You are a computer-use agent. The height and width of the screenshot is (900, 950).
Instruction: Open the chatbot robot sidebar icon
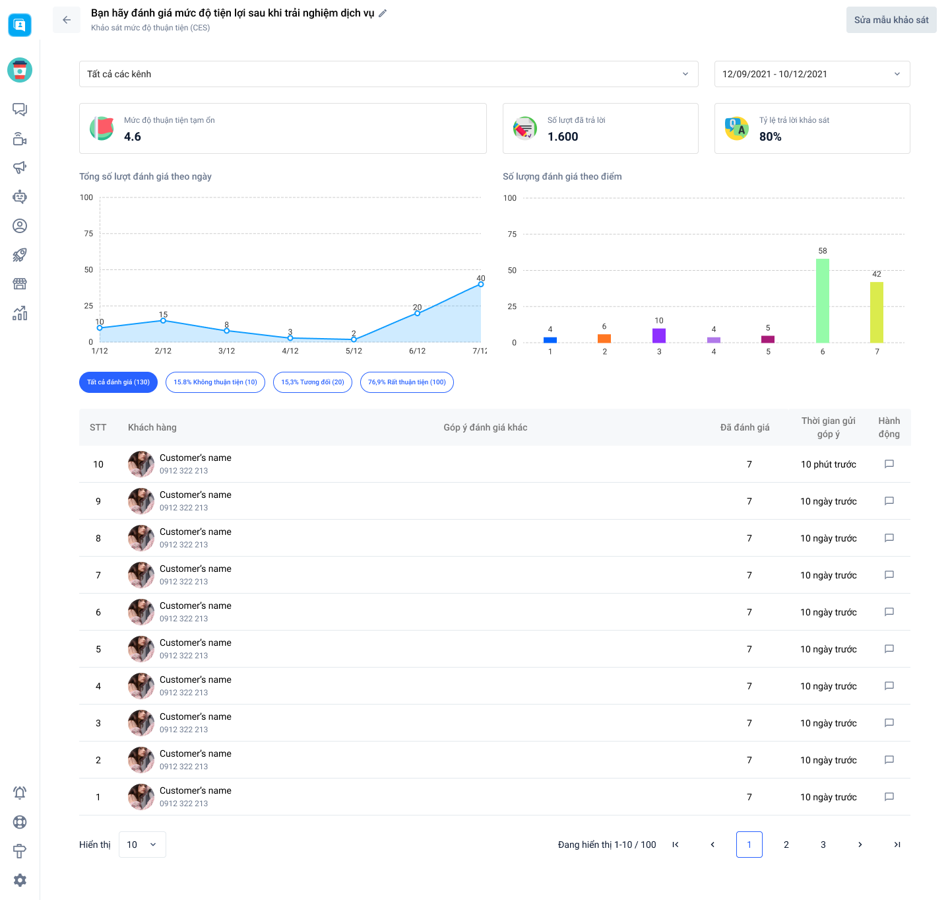pos(20,197)
